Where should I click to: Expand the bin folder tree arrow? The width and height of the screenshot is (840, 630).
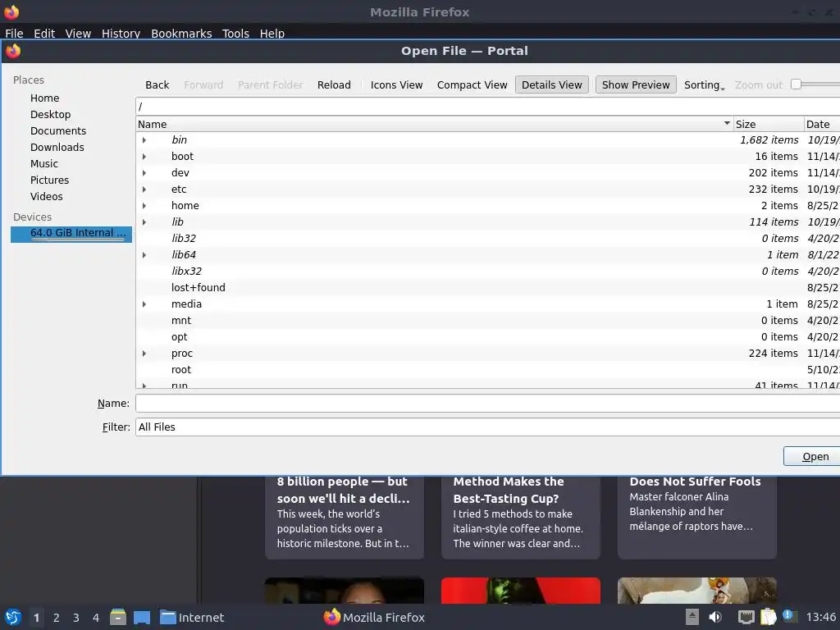click(x=144, y=139)
